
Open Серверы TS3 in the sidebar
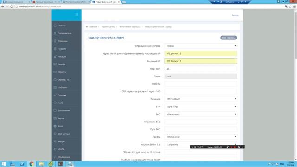click(66, 80)
